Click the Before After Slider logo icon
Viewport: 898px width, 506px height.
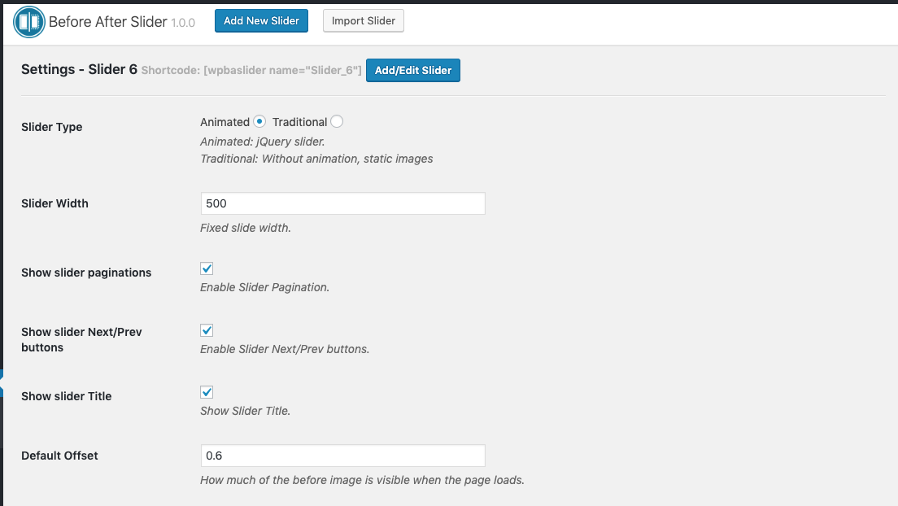coord(29,22)
